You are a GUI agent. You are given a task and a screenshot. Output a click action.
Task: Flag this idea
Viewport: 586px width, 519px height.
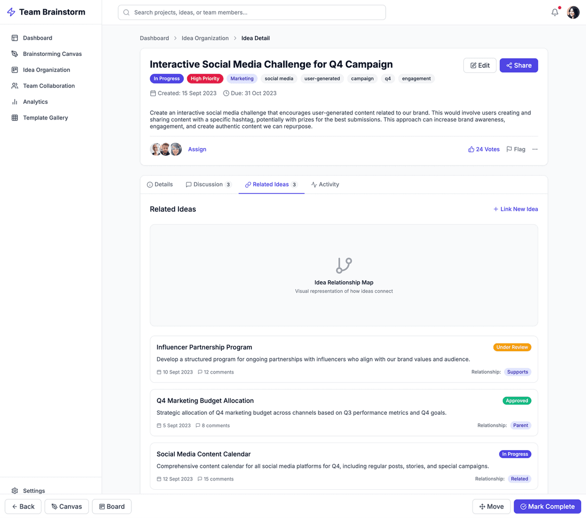click(x=515, y=149)
